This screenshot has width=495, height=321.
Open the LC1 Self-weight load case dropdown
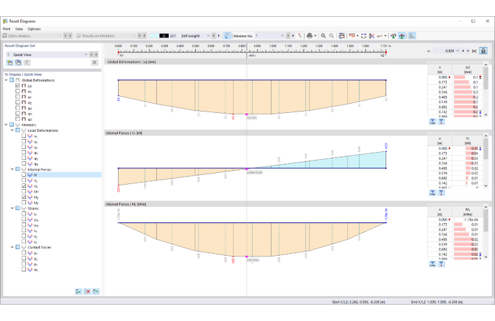(208, 36)
